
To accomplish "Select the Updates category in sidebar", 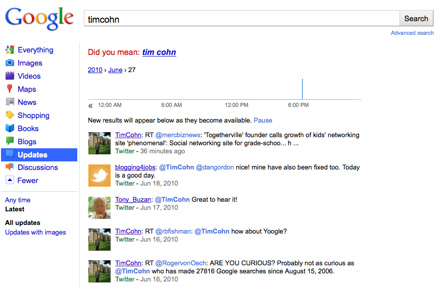I will pyautogui.click(x=32, y=155).
